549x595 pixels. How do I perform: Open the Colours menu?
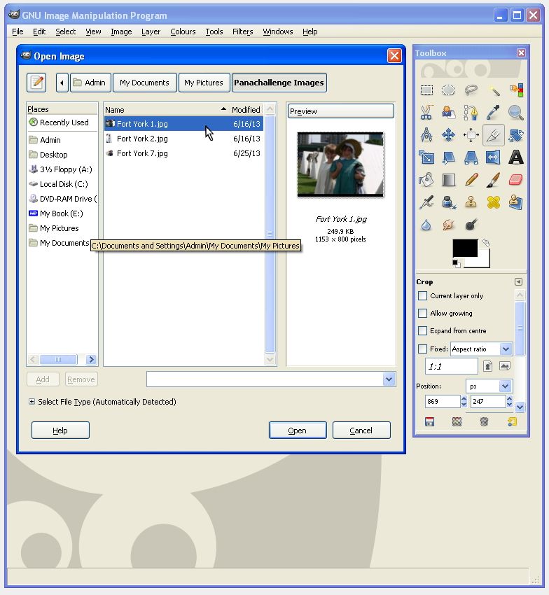click(183, 31)
